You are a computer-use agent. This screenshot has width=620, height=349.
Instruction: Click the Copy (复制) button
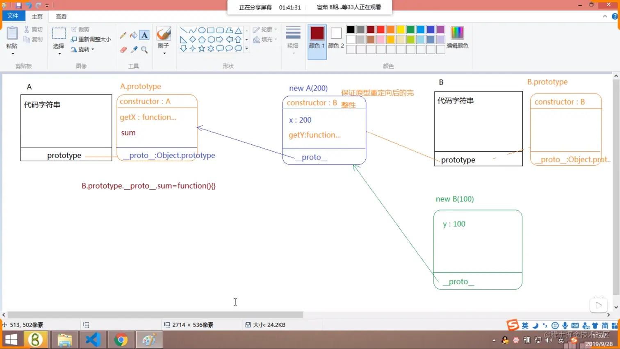click(33, 39)
